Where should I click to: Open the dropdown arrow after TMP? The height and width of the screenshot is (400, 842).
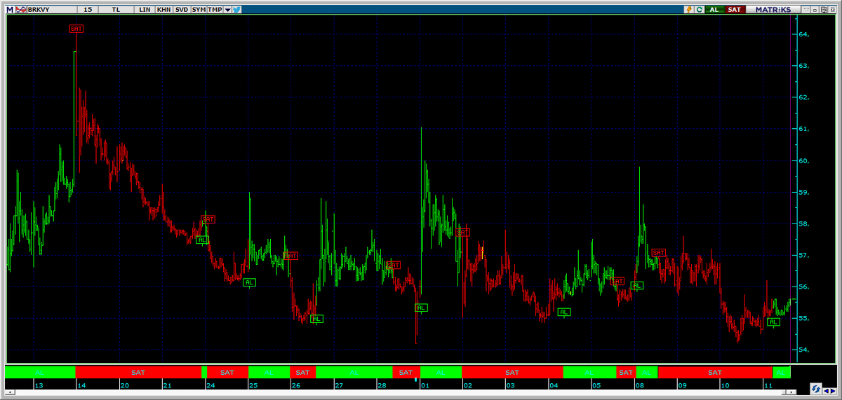[227, 10]
